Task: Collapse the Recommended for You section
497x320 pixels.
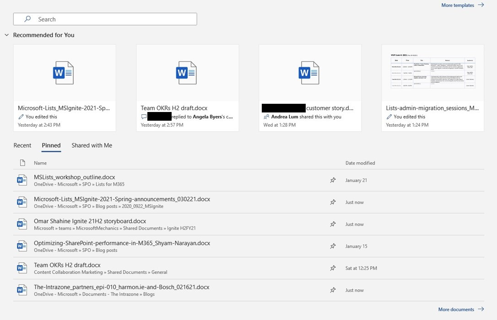Action: (7, 35)
